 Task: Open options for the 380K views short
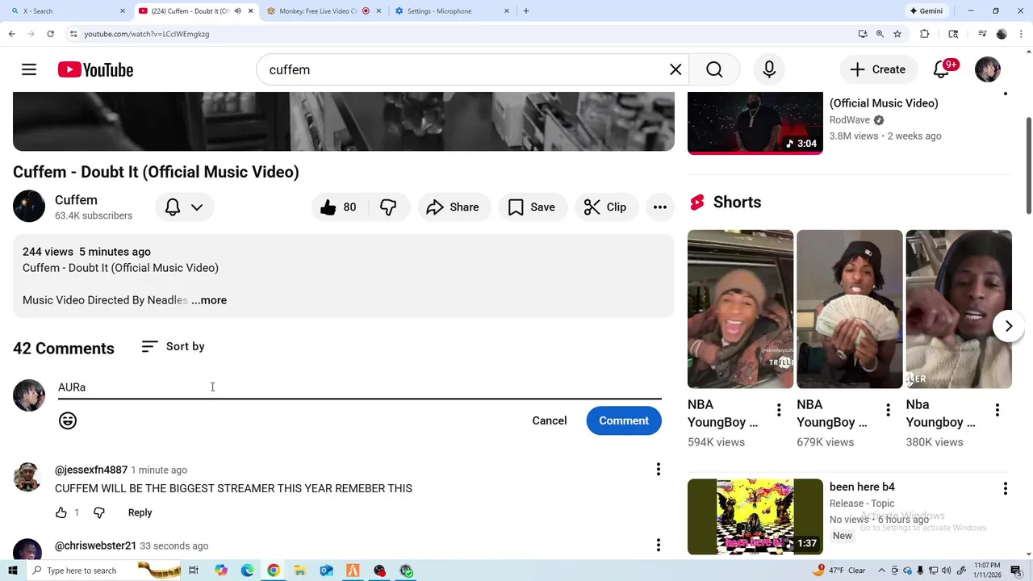(997, 411)
